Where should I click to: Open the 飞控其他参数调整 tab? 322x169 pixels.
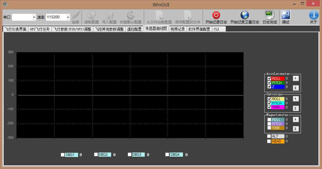click(109, 29)
